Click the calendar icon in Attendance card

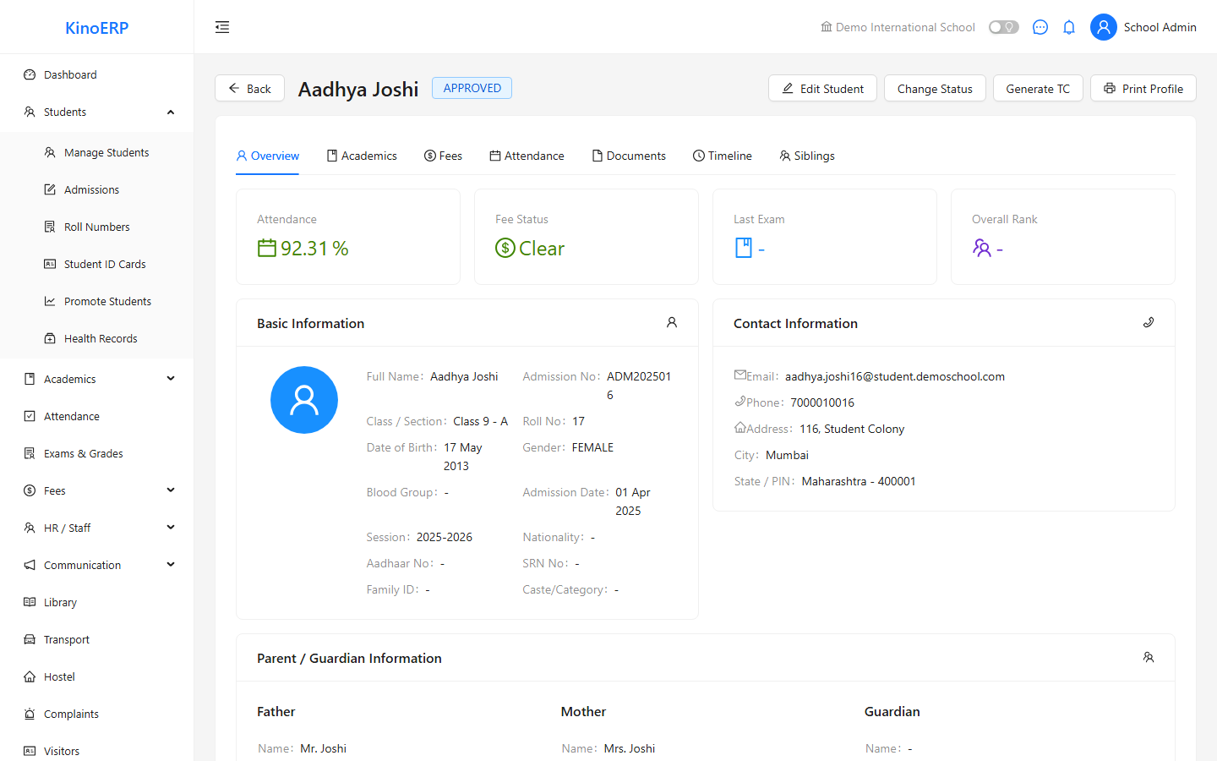267,248
